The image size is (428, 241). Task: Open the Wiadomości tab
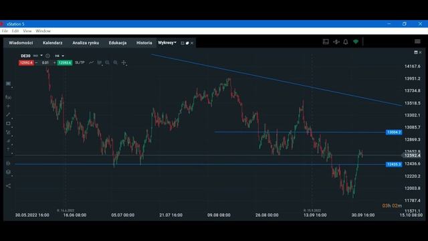(21, 43)
